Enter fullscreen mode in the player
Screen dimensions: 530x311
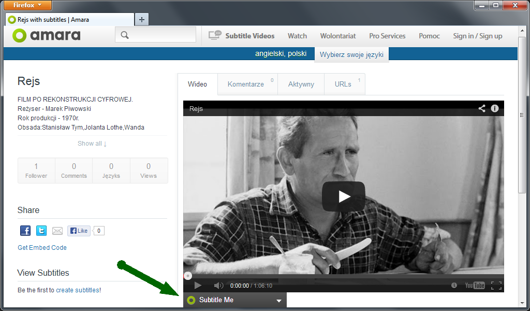[x=496, y=285]
